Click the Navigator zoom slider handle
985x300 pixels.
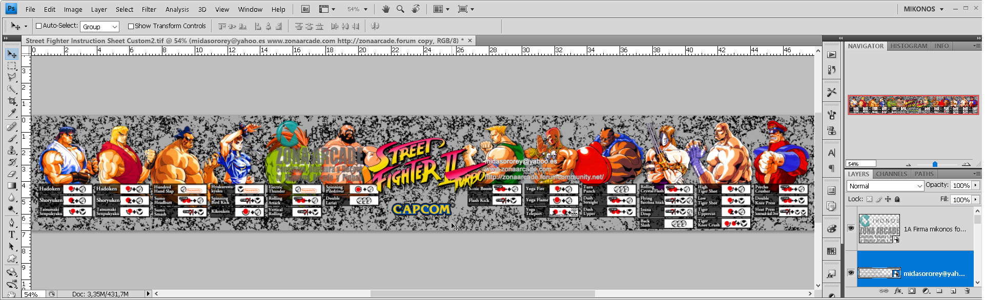[x=935, y=164]
